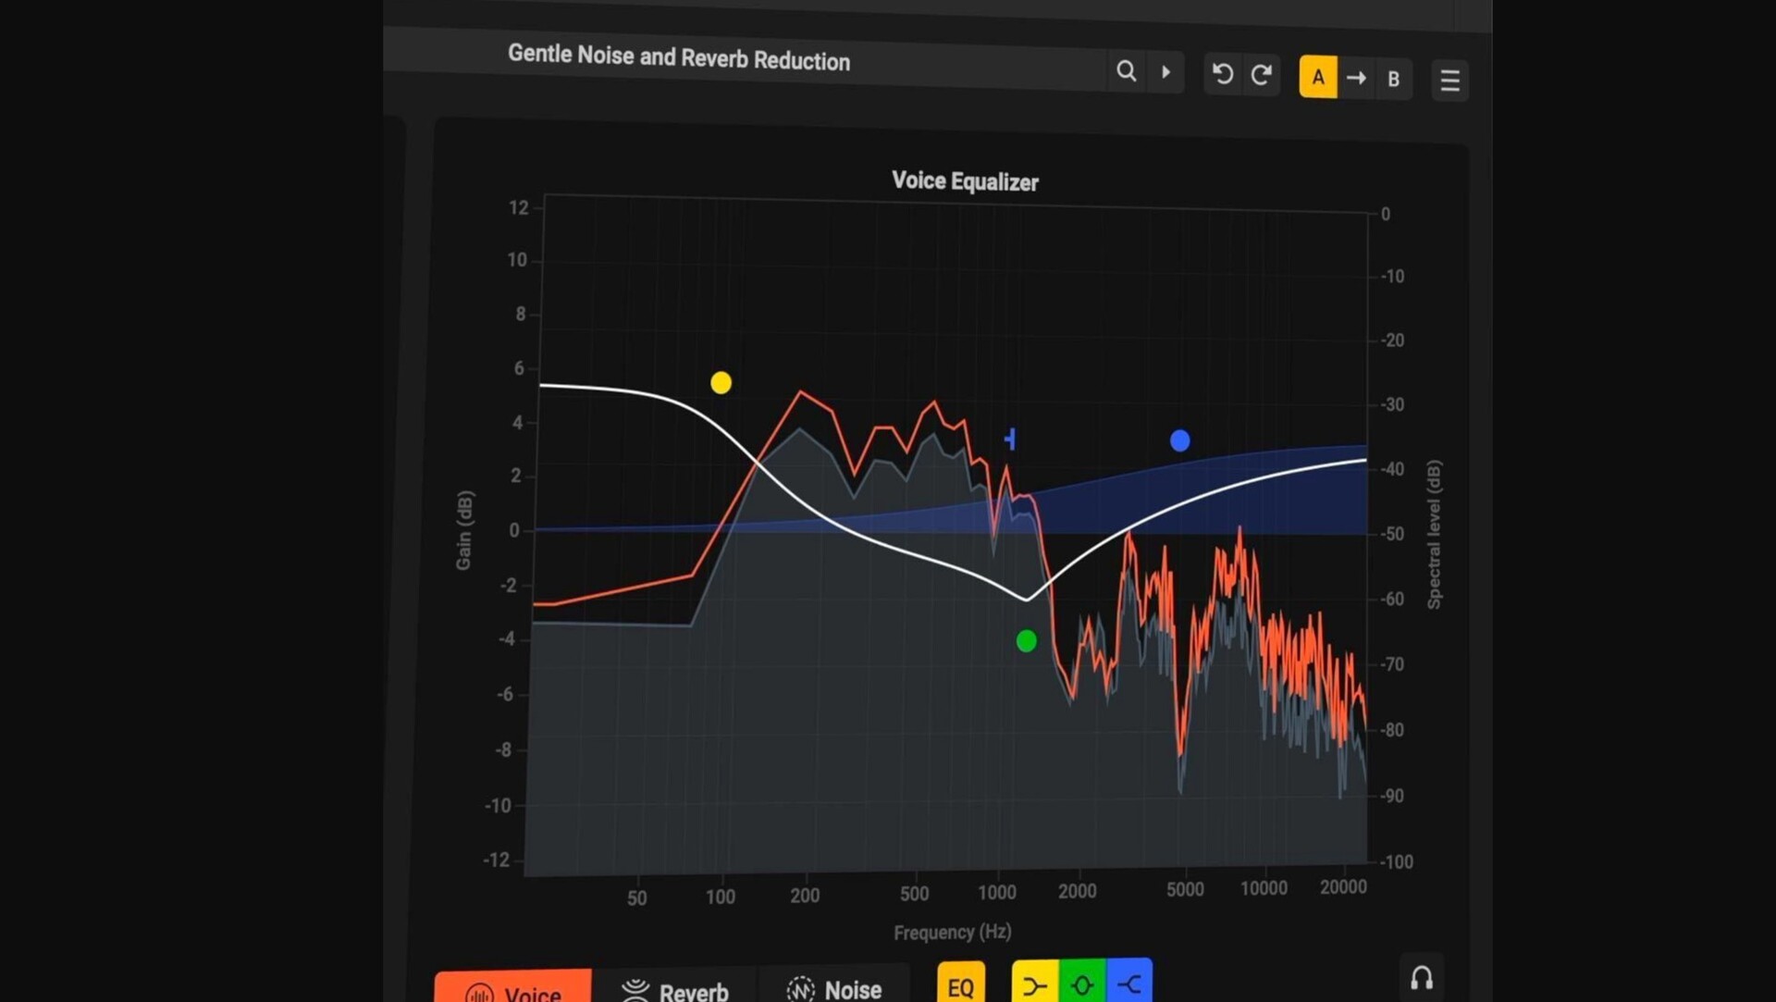Viewport: 1776px width, 1002px height.
Task: Undo the last change
Action: click(x=1223, y=74)
